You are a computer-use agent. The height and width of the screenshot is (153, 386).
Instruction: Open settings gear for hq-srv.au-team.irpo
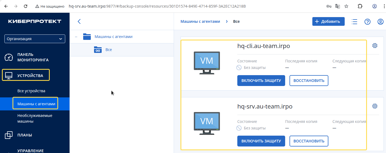click(x=375, y=106)
